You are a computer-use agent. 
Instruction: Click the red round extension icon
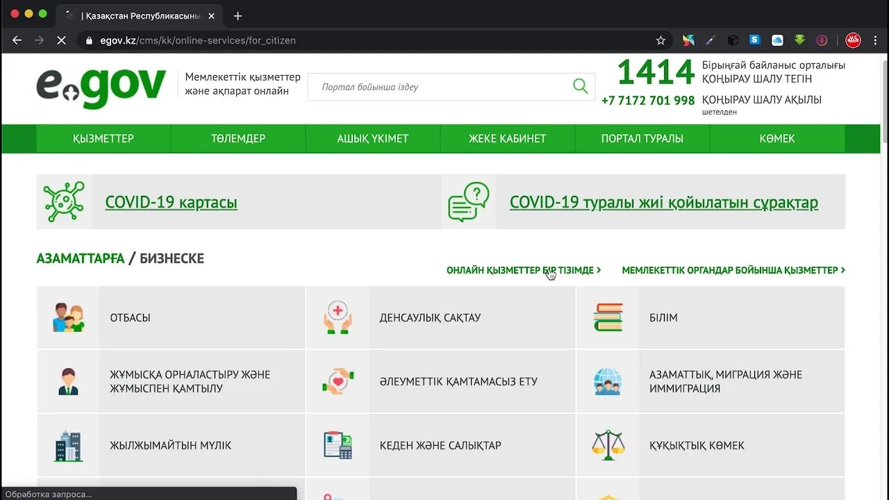853,40
